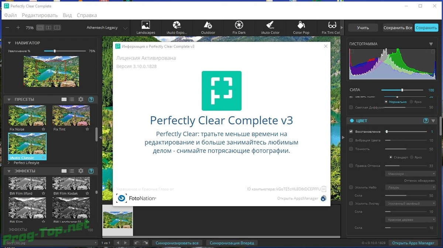Go to next image arrow
443x248 pixels.
pyautogui.click(x=126, y=243)
